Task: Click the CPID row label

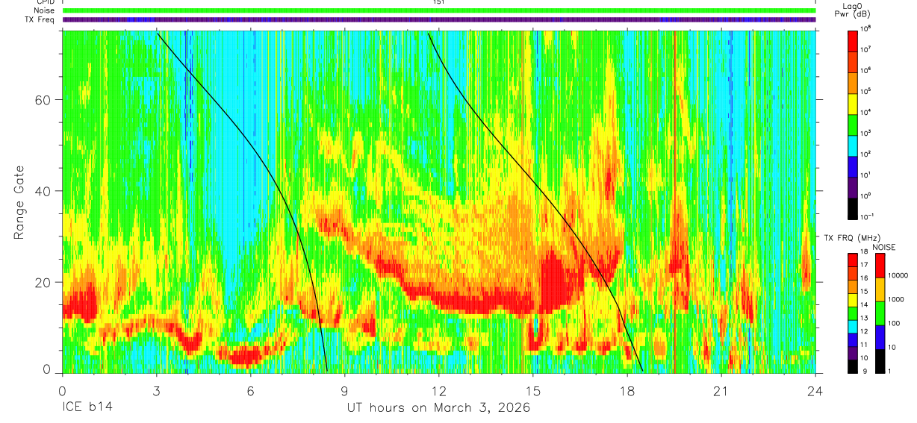Action: click(46, 2)
